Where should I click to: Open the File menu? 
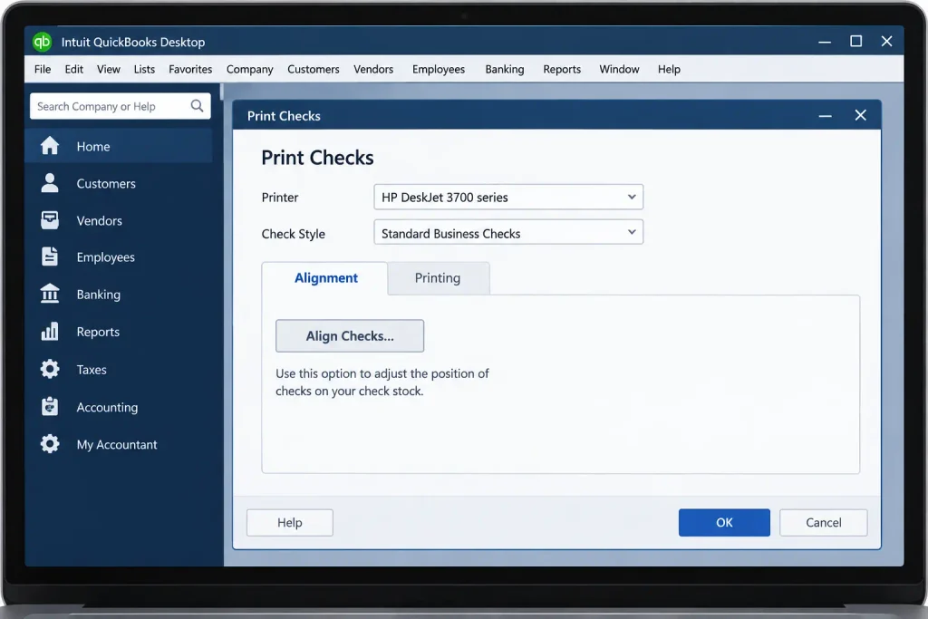tap(43, 69)
